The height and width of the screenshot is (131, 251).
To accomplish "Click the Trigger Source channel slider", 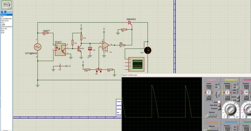I will click(212, 117).
